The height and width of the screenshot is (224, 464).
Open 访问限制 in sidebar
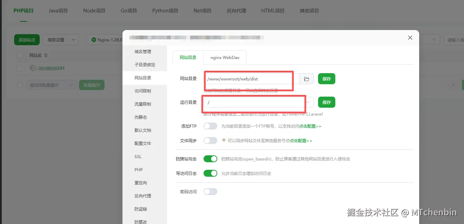click(145, 91)
